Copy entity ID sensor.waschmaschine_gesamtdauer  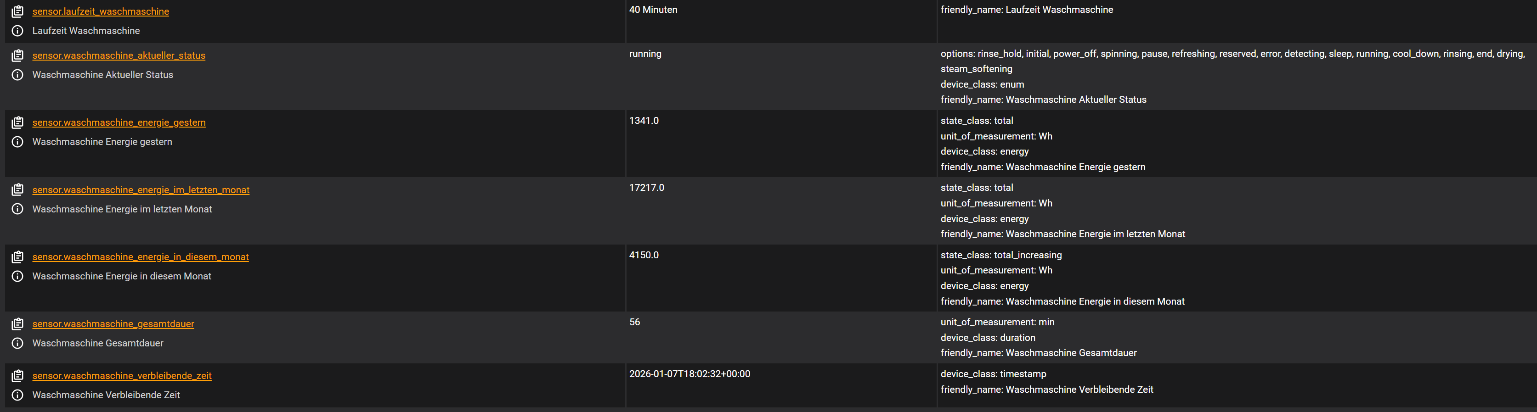click(x=18, y=324)
